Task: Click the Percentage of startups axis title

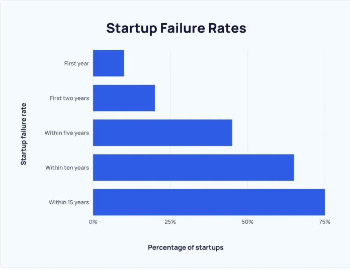Action: 186,247
